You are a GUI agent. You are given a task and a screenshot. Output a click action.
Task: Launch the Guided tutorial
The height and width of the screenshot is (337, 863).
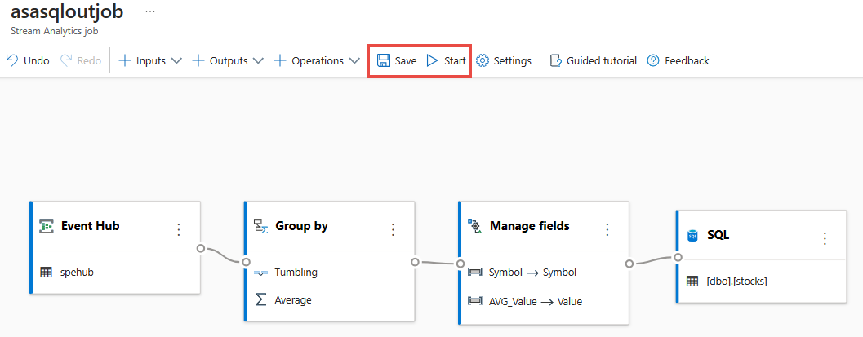(556, 61)
